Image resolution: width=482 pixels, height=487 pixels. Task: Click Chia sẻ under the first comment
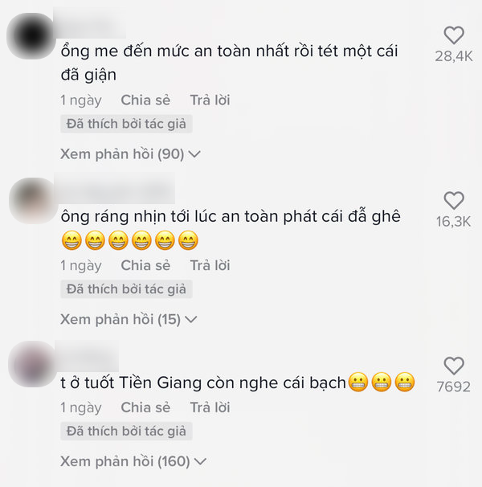[x=145, y=100]
